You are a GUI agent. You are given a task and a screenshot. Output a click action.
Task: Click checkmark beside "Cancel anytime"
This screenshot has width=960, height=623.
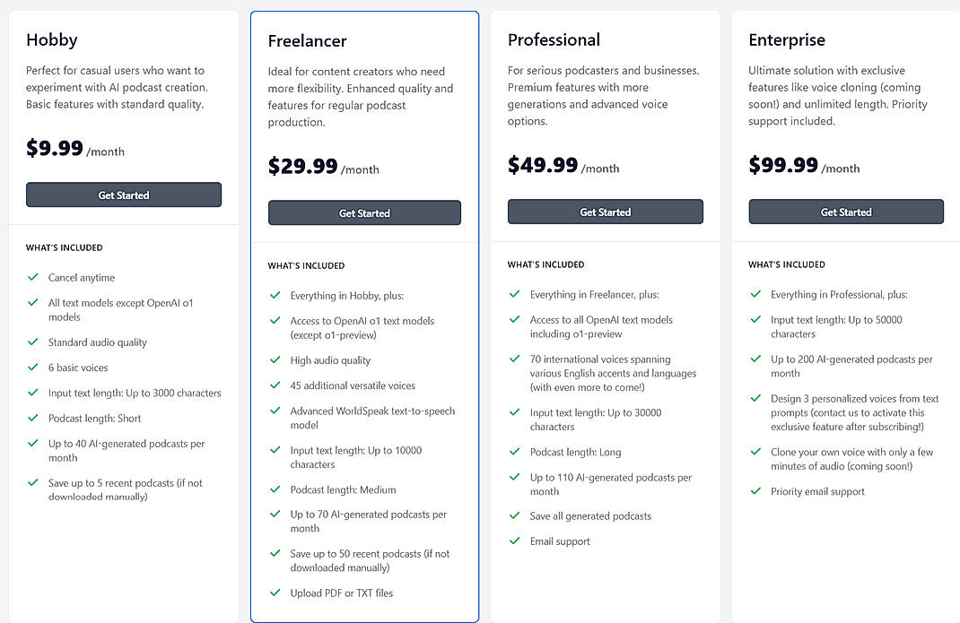pyautogui.click(x=32, y=277)
